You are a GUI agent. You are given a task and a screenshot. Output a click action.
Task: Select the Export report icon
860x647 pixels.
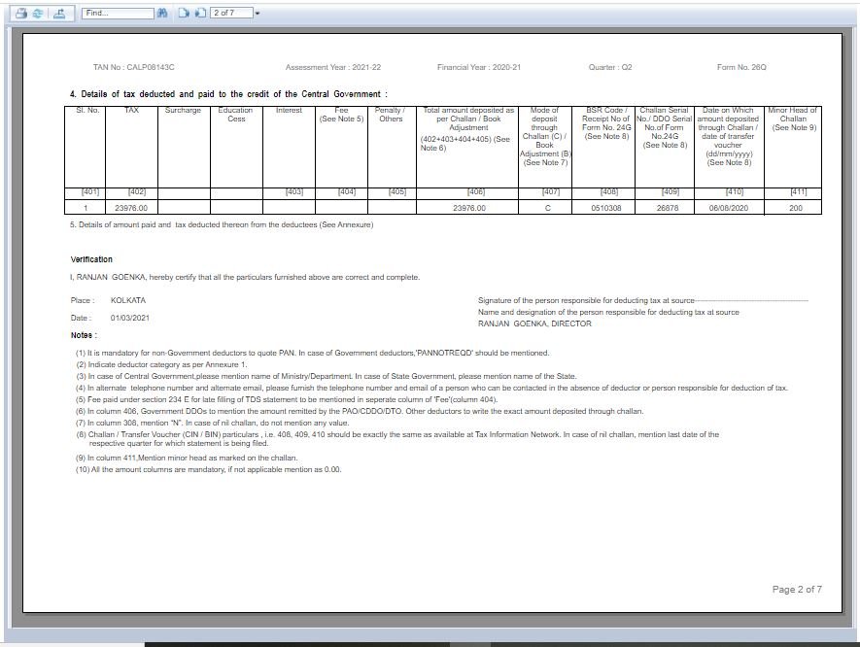(x=59, y=13)
